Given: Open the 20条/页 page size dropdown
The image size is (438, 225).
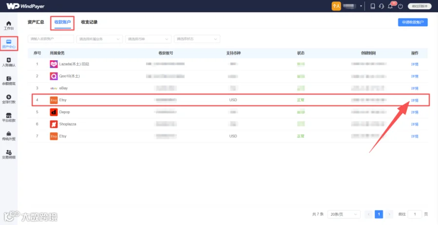Looking at the screenshot, I should 344,214.
